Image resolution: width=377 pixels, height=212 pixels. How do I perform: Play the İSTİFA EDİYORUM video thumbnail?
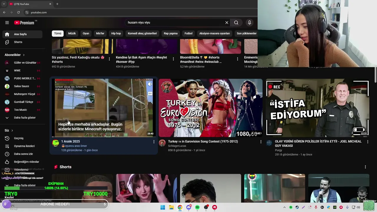coord(318,108)
